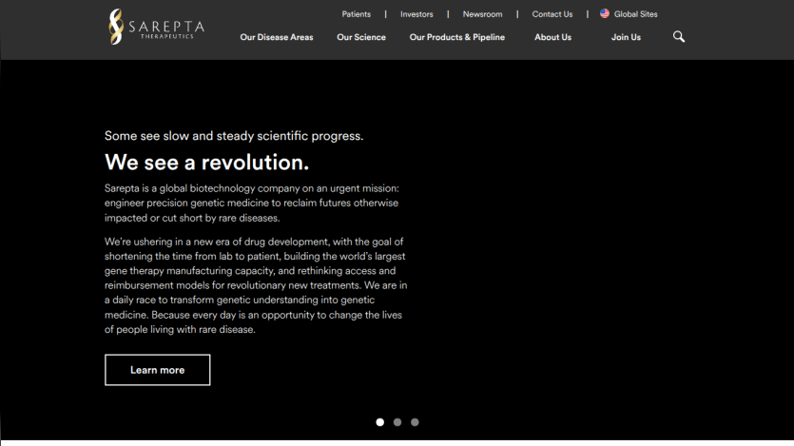Click the Sarepta Therapeutics logo

(x=157, y=27)
